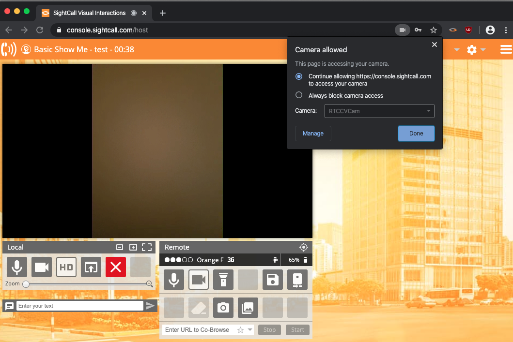Open the saved passwords key icon
Image resolution: width=513 pixels, height=342 pixels.
418,30
